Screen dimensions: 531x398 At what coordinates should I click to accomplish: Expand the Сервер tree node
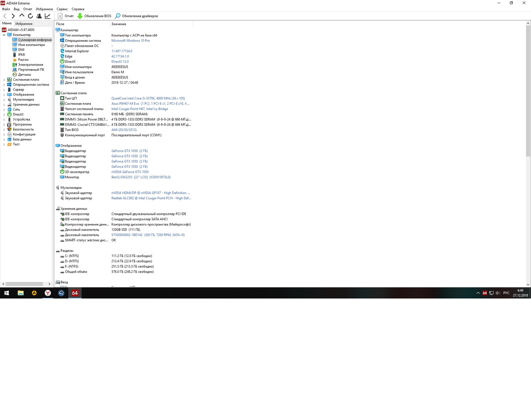point(4,90)
